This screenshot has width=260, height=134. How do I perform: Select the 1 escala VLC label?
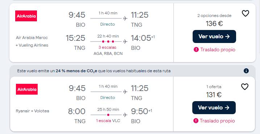pyautogui.click(x=108, y=121)
